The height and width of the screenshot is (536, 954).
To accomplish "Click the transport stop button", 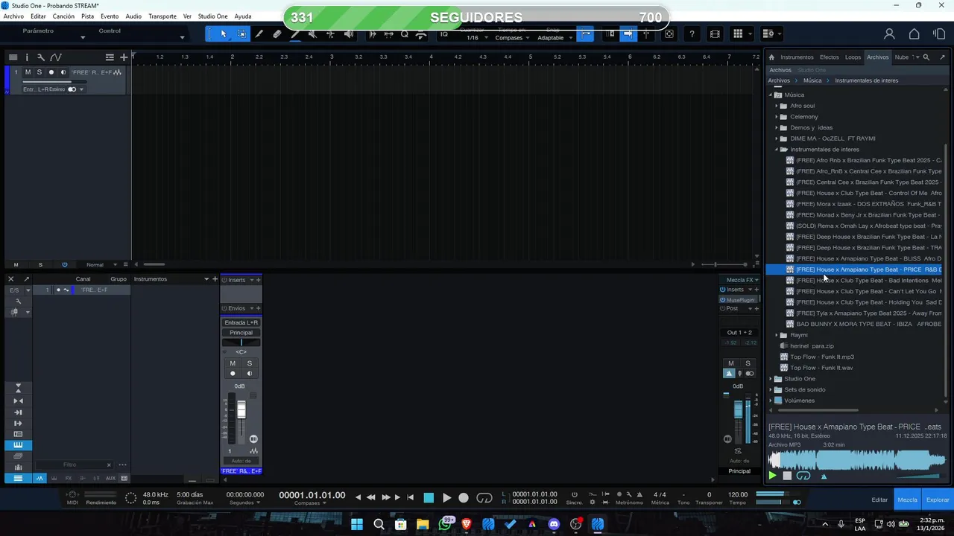I will [x=429, y=498].
